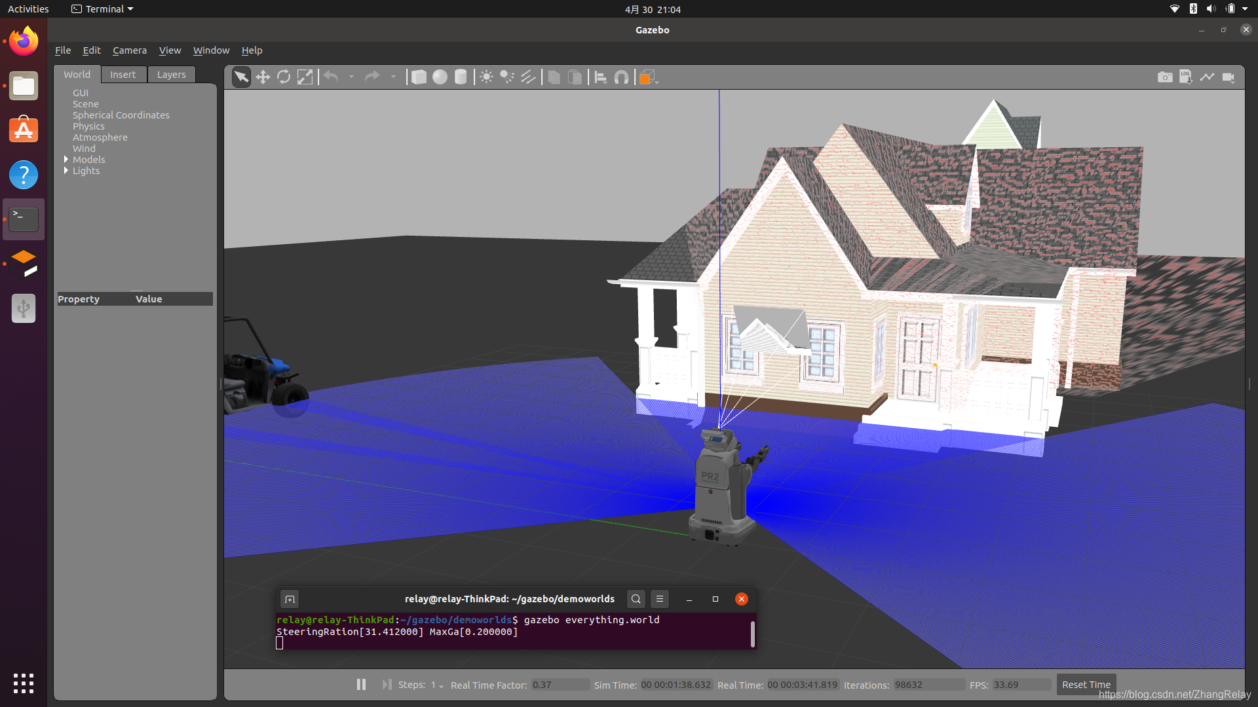Add a directional light
The image size is (1258, 707).
pyautogui.click(x=528, y=77)
